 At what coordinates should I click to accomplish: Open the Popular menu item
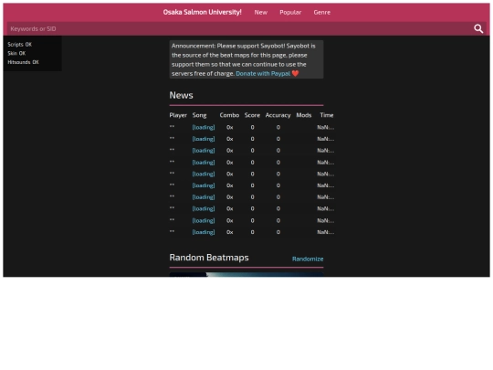coord(290,12)
